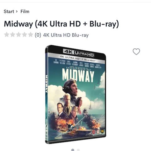Open the (0) reviews count
Image resolution: width=151 pixels, height=151 pixels.
38,35
